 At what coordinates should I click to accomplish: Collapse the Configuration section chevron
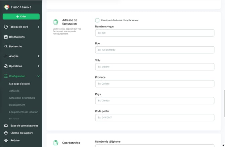[38, 76]
